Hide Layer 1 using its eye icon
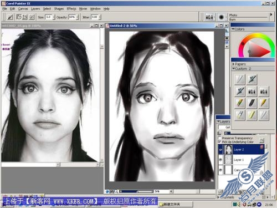 point(220,160)
